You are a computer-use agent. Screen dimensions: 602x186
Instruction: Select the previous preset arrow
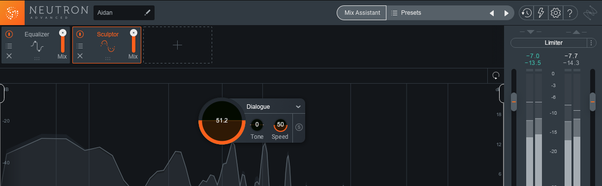point(491,13)
